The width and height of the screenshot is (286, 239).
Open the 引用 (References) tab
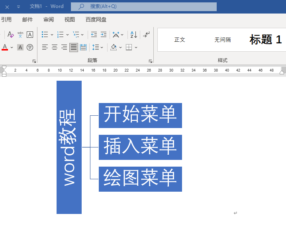6,19
